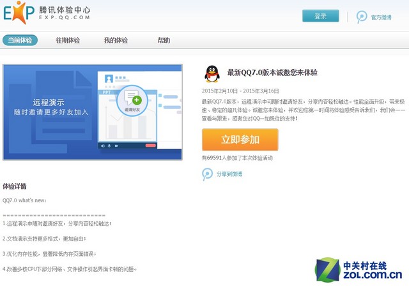Click the microphone icon in banner toolbar

pos(109,146)
